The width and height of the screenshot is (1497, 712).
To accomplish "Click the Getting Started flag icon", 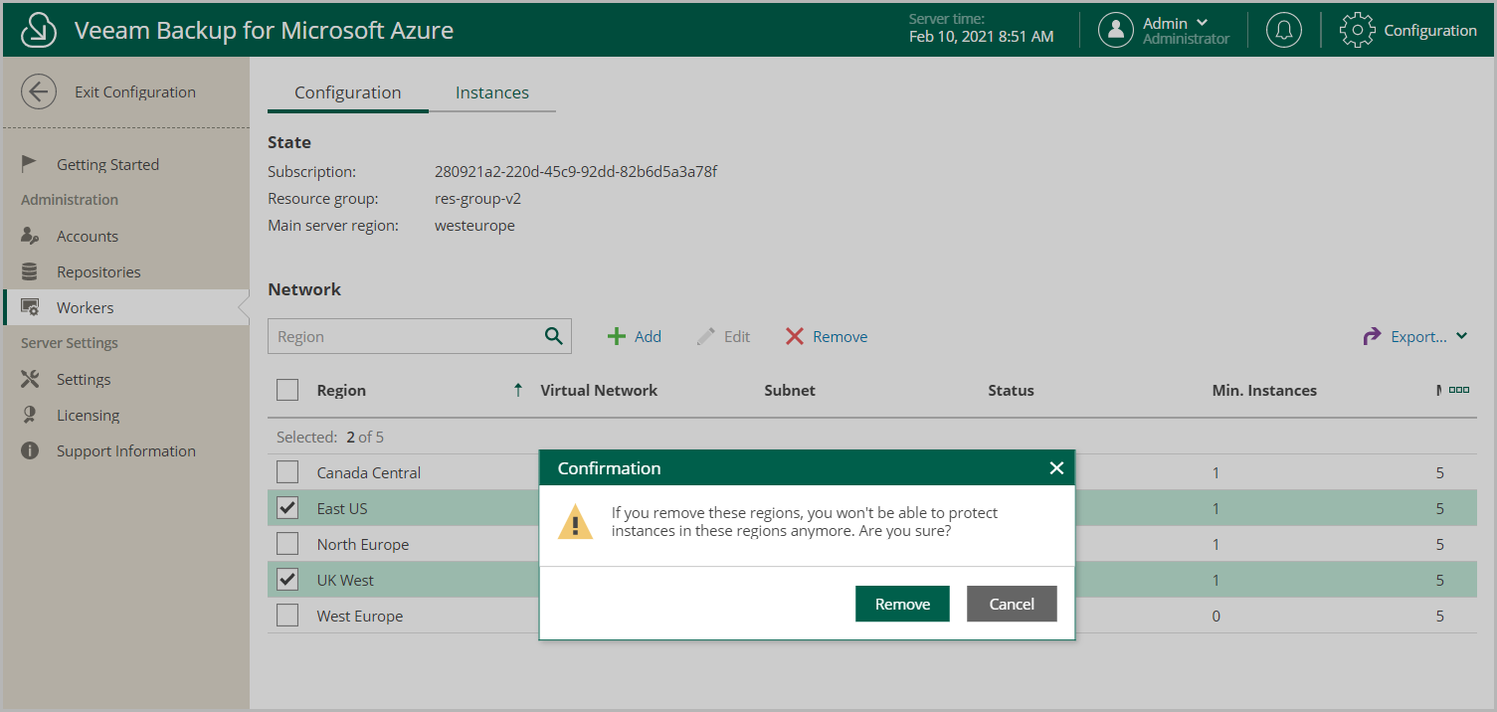I will point(30,164).
